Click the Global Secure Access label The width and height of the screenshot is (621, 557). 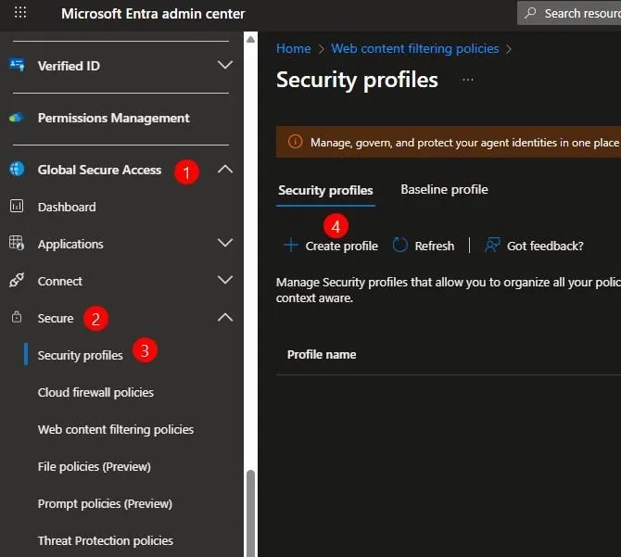point(99,170)
